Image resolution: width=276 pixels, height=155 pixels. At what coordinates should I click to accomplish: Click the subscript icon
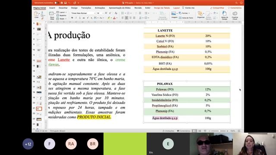[91, 18]
